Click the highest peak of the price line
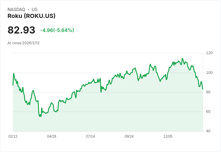 click(x=182, y=59)
